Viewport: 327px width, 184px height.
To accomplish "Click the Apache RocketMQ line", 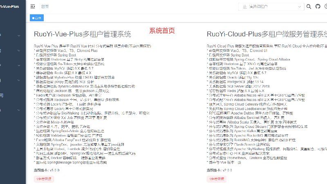I will (x=248, y=135).
